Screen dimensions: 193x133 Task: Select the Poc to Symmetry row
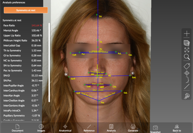coord(23,71)
